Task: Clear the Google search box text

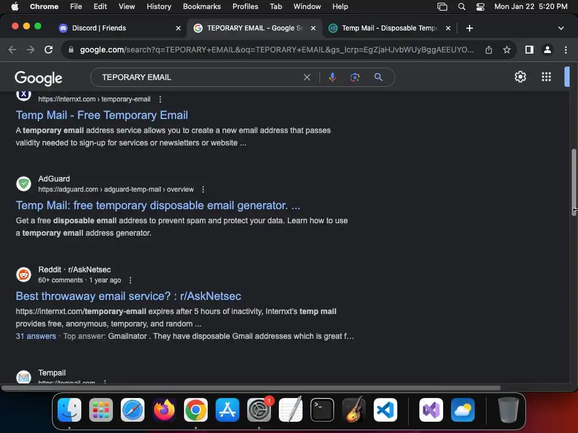Action: tap(306, 77)
